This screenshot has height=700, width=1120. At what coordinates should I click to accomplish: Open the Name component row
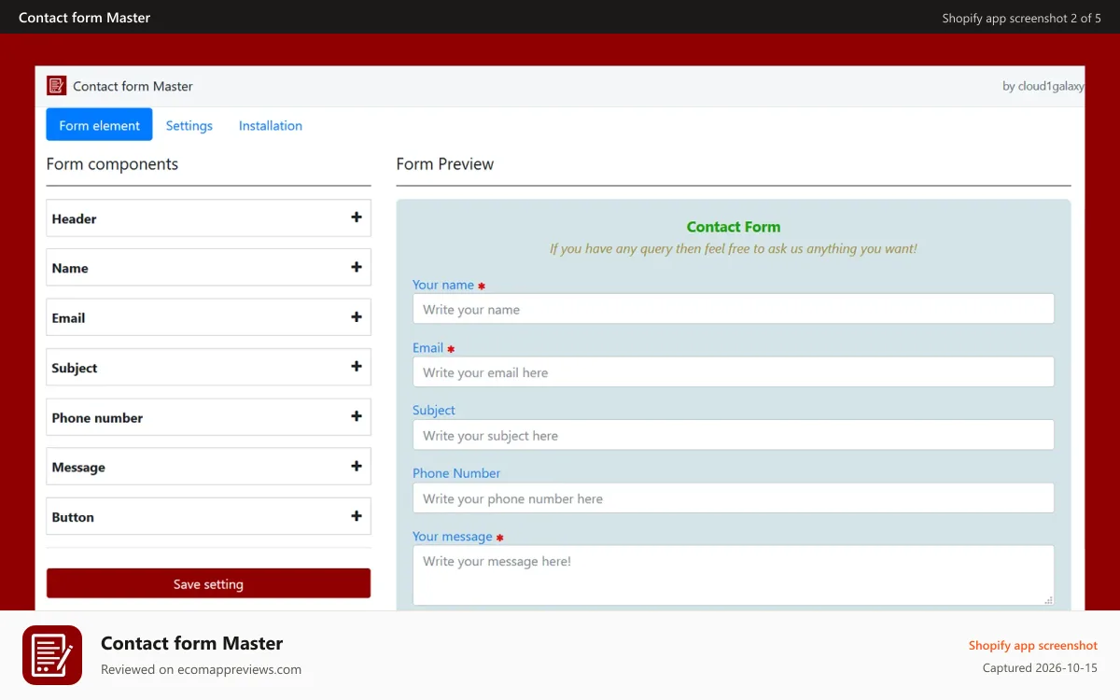click(x=208, y=267)
